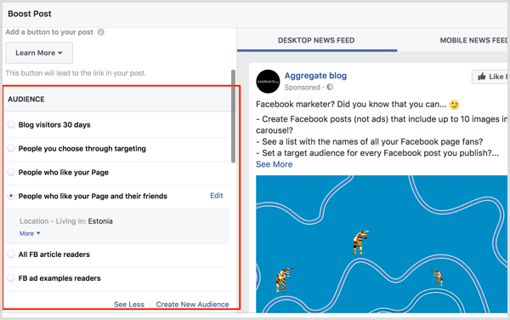This screenshot has height=320, width=510.
Task: Select People who like your Page radio
Action: [11, 172]
